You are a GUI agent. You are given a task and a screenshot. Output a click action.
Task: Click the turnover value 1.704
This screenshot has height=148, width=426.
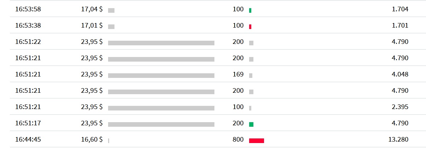(400, 9)
